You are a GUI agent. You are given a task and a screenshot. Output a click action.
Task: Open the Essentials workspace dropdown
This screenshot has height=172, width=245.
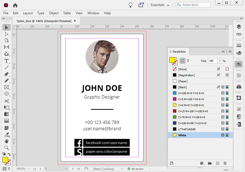pos(160,5)
